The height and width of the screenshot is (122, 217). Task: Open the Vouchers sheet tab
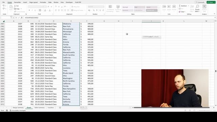(51, 108)
